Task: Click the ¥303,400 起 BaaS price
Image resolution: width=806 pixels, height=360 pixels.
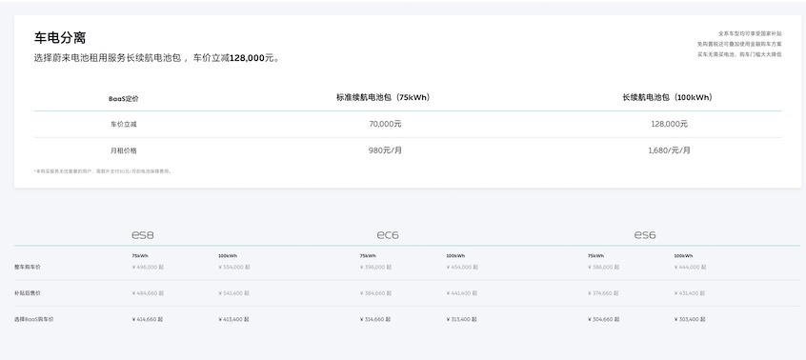Action: tap(690, 319)
